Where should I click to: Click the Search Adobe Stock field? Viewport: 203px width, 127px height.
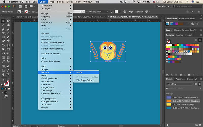coord(187,6)
